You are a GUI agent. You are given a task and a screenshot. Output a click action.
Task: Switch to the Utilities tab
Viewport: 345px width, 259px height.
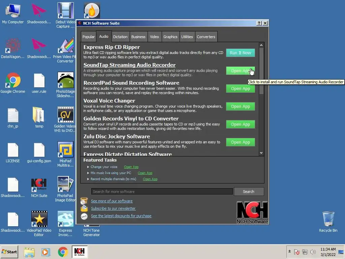pos(187,37)
